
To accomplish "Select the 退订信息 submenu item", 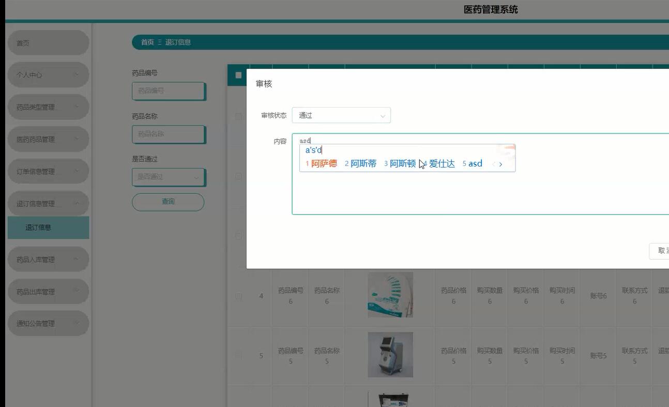I will pos(48,227).
